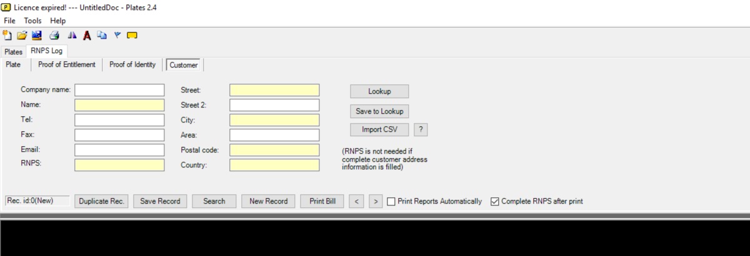Open the Proof of Entitlement tab
750x256 pixels.
click(67, 64)
